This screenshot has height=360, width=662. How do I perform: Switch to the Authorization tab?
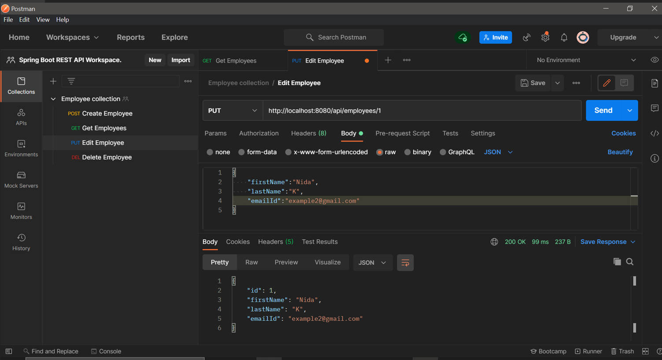[259, 134]
